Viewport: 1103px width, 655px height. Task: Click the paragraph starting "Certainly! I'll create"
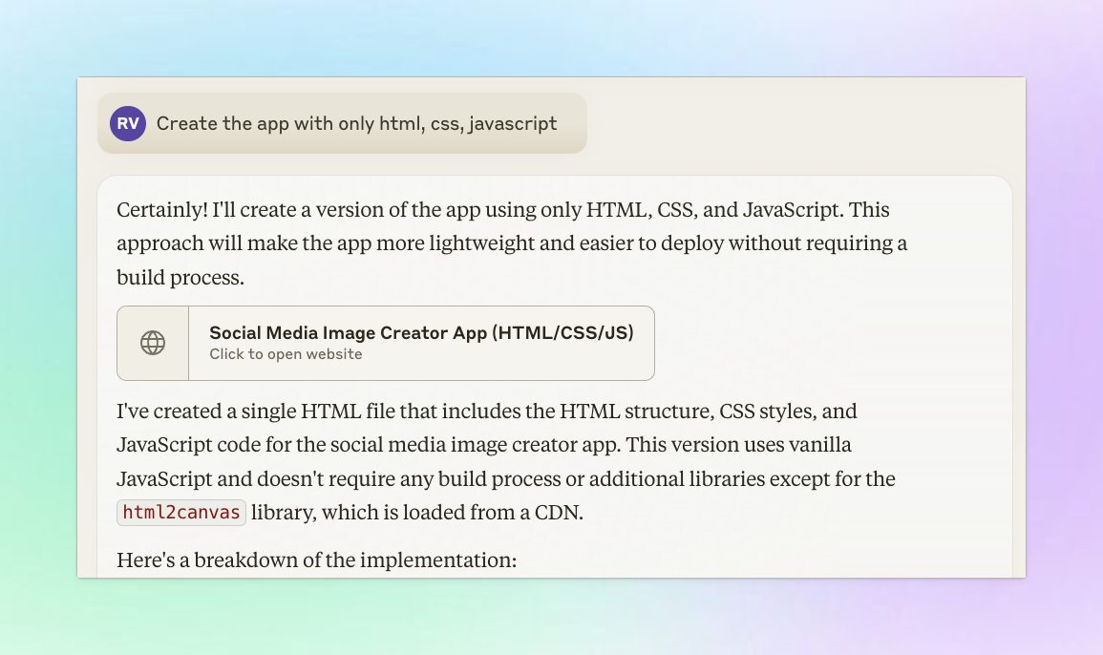pos(512,243)
